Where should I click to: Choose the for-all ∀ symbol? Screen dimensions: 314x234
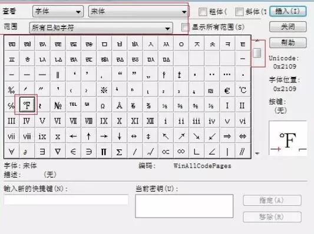(x=11, y=152)
